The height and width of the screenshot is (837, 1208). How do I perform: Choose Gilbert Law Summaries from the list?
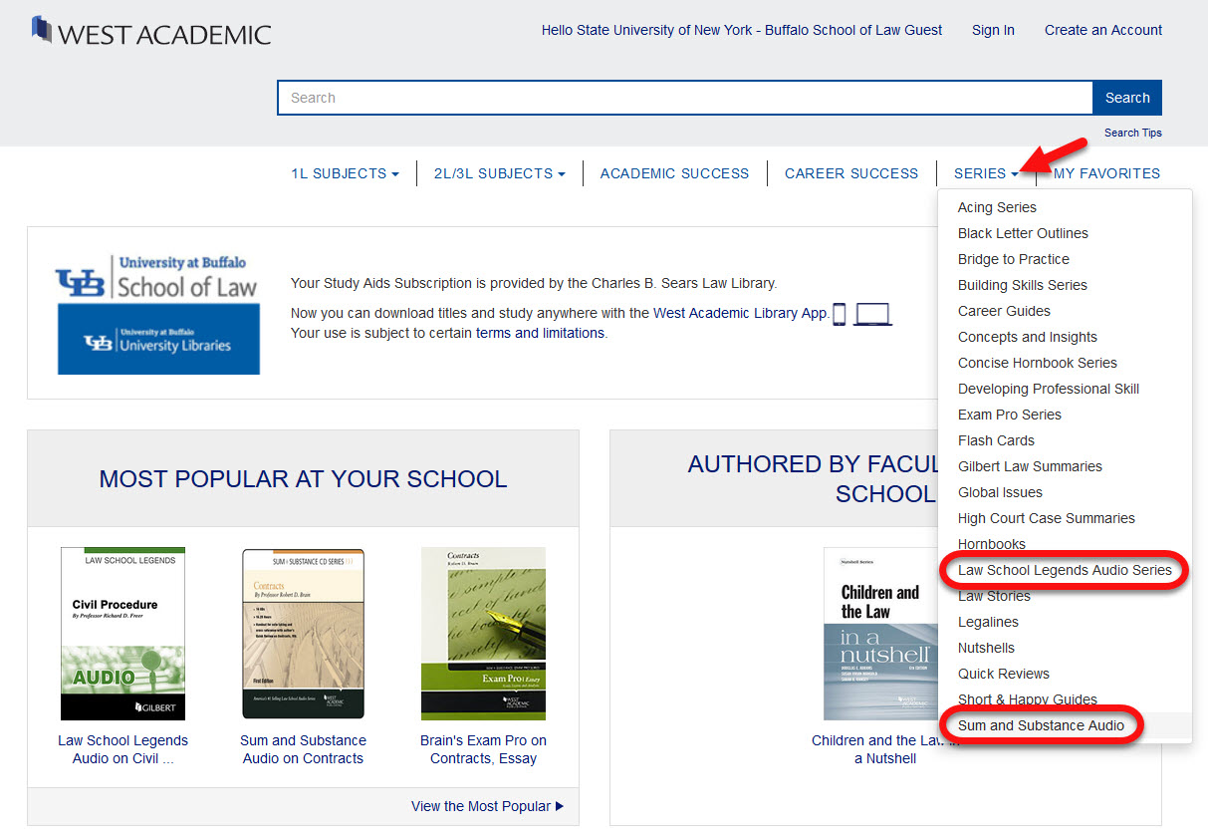1030,466
